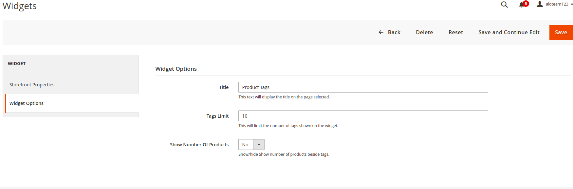Click the arrow on the No select box
The width and height of the screenshot is (573, 189).
coord(259,145)
